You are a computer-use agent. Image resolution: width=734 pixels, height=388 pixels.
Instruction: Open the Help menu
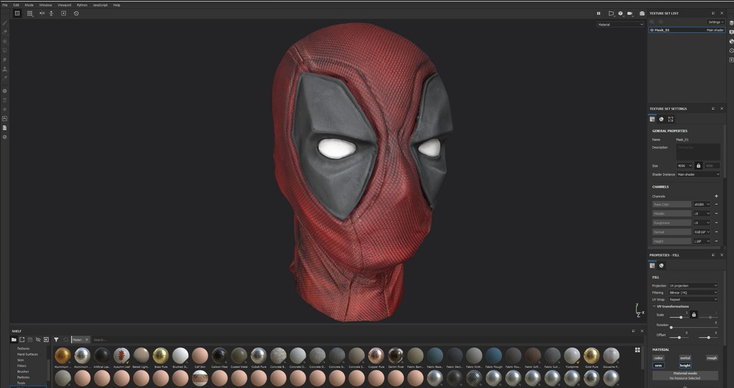pos(116,5)
